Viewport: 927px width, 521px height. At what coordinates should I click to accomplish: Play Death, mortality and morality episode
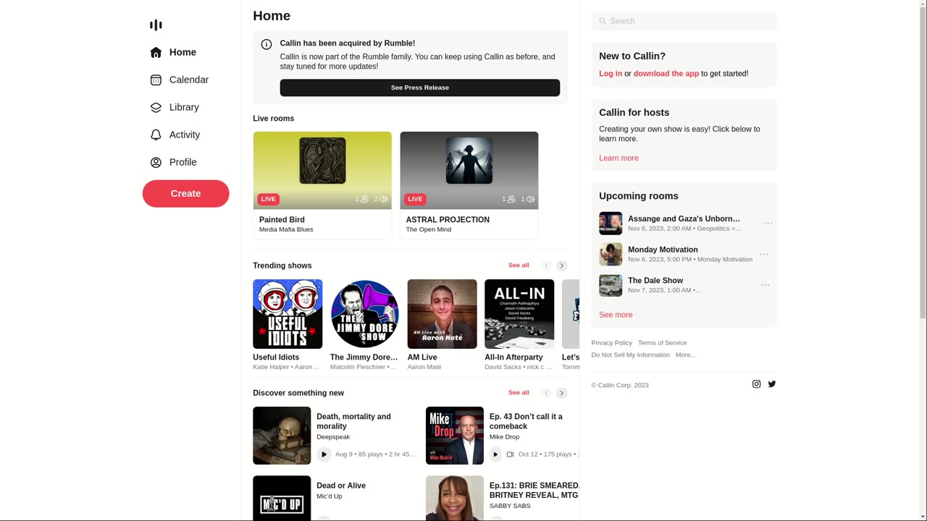[x=324, y=454]
